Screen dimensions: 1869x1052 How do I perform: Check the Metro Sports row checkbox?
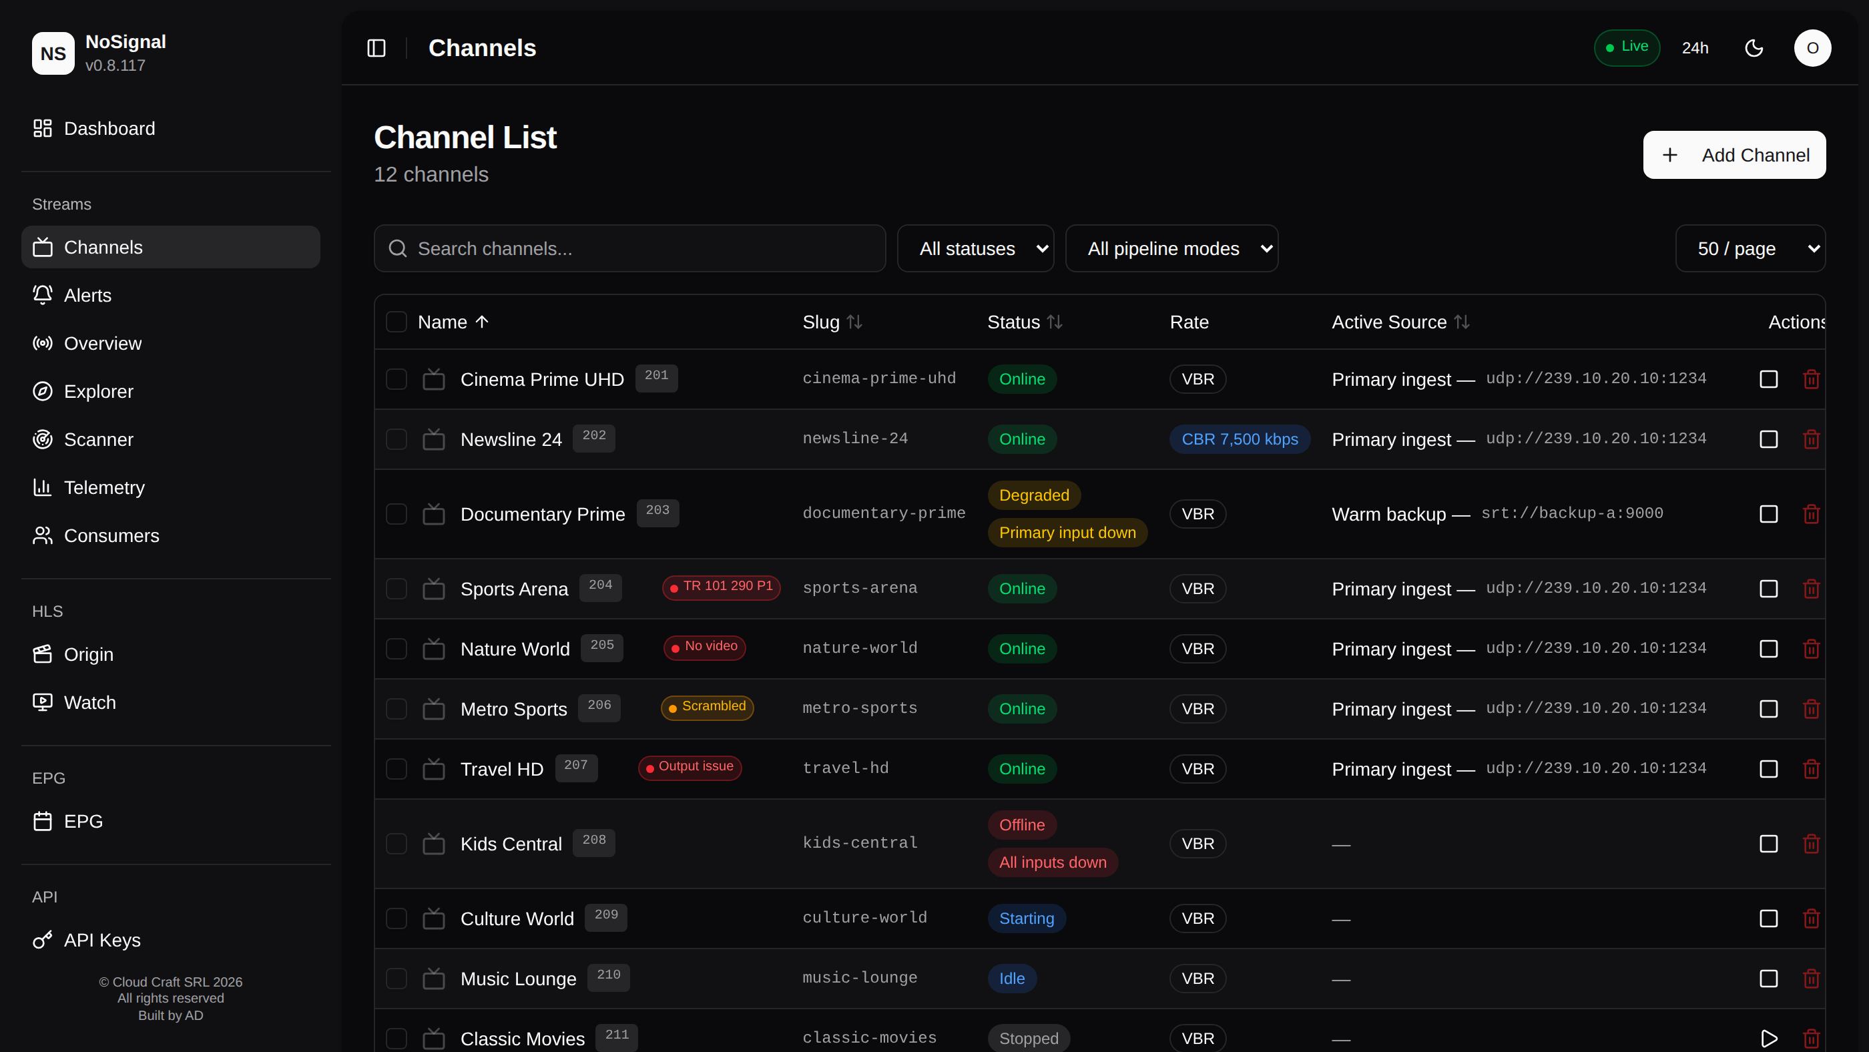[x=396, y=709]
